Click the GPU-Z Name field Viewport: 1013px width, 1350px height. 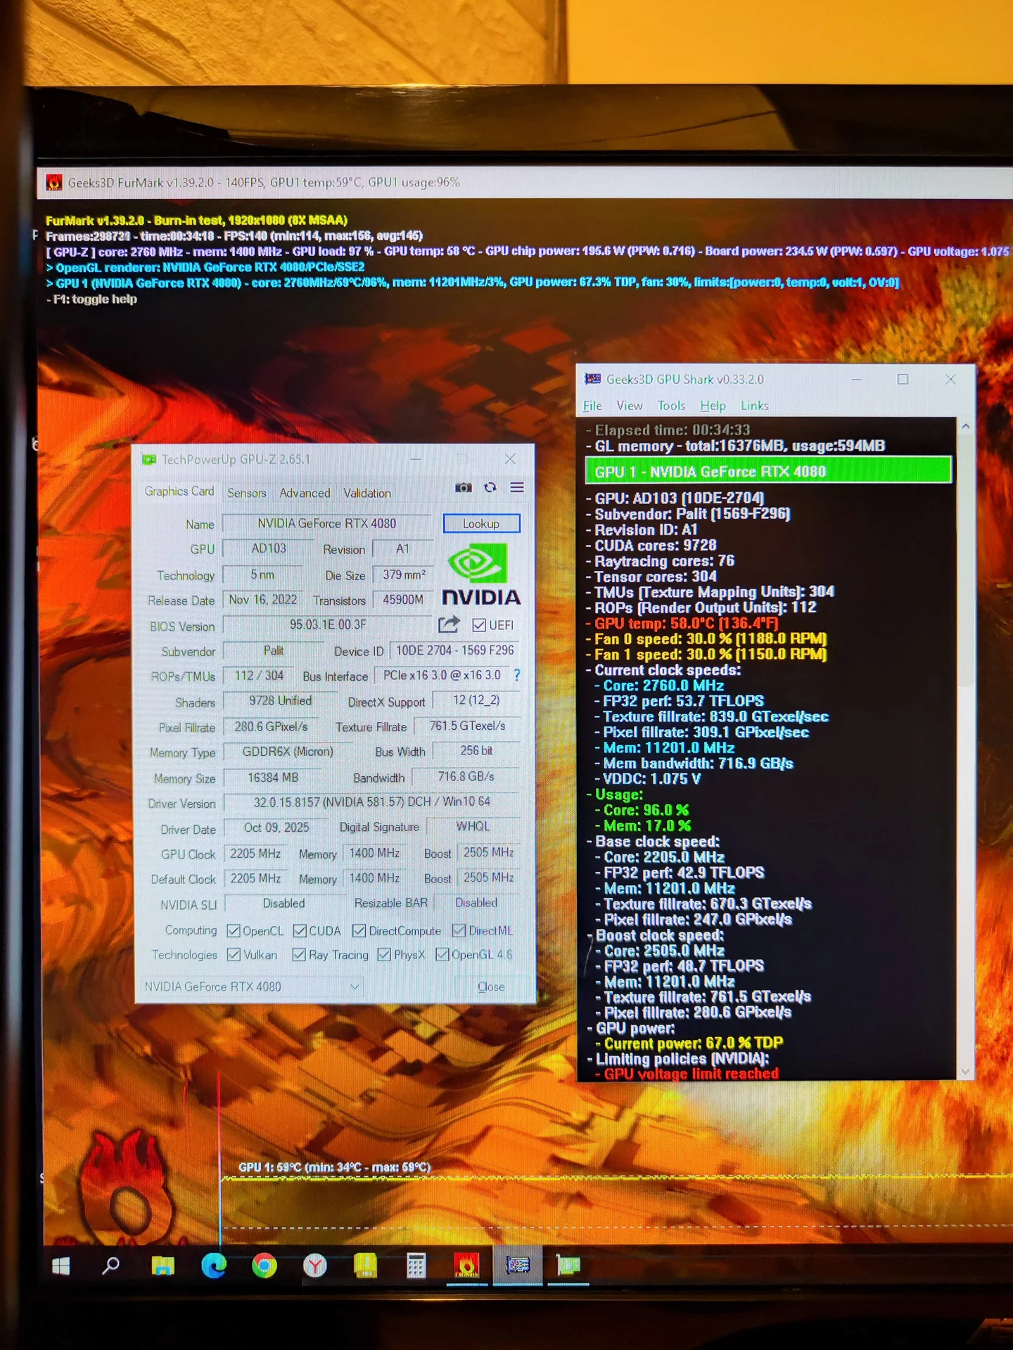327,524
